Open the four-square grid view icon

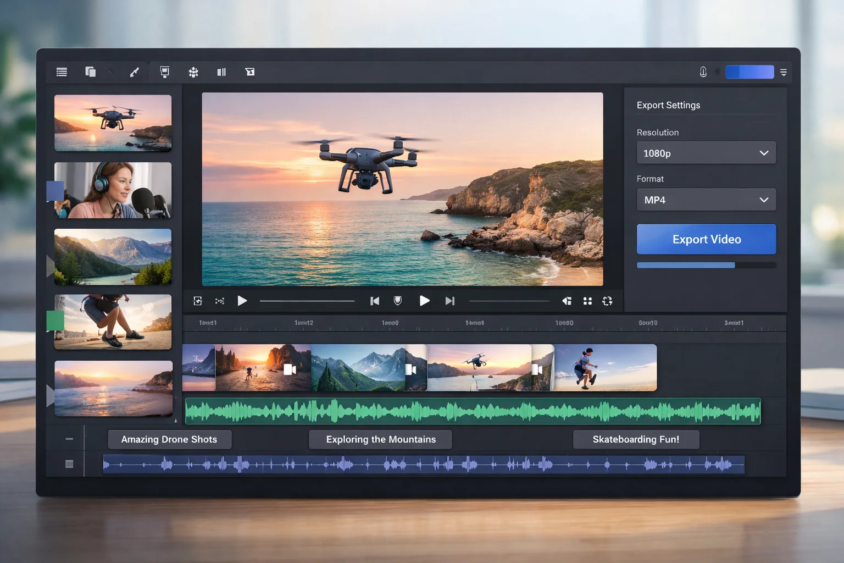(587, 301)
